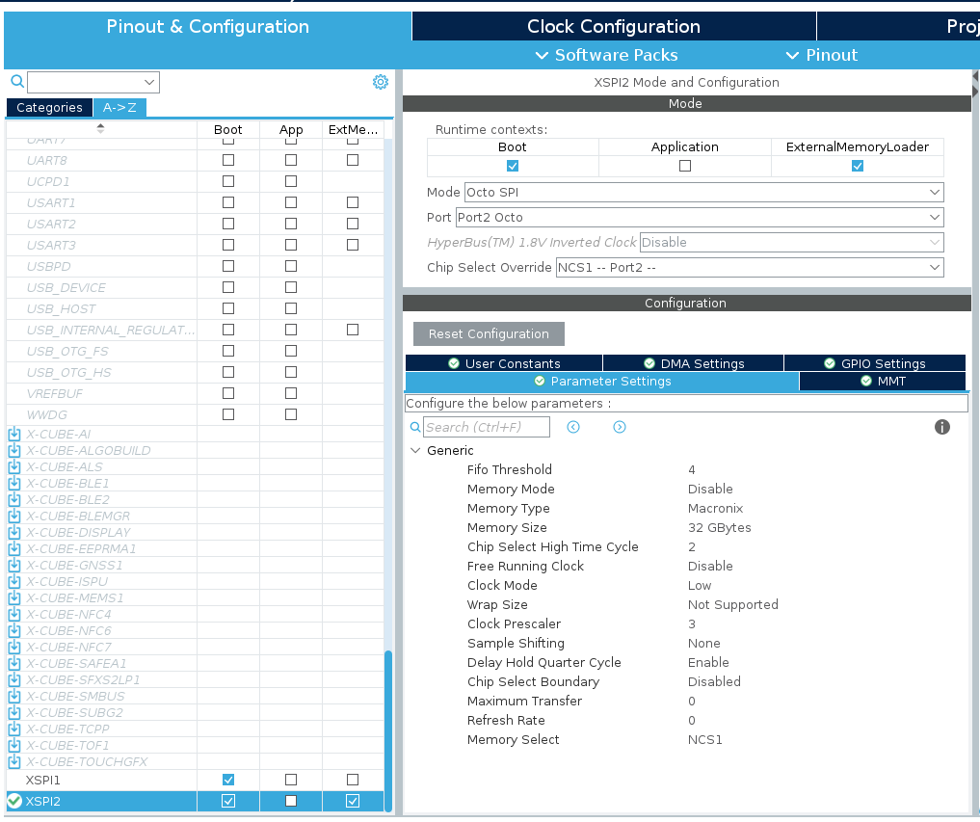The image size is (980, 822).
Task: Switch to the Clock Configuration tab
Action: click(x=613, y=26)
